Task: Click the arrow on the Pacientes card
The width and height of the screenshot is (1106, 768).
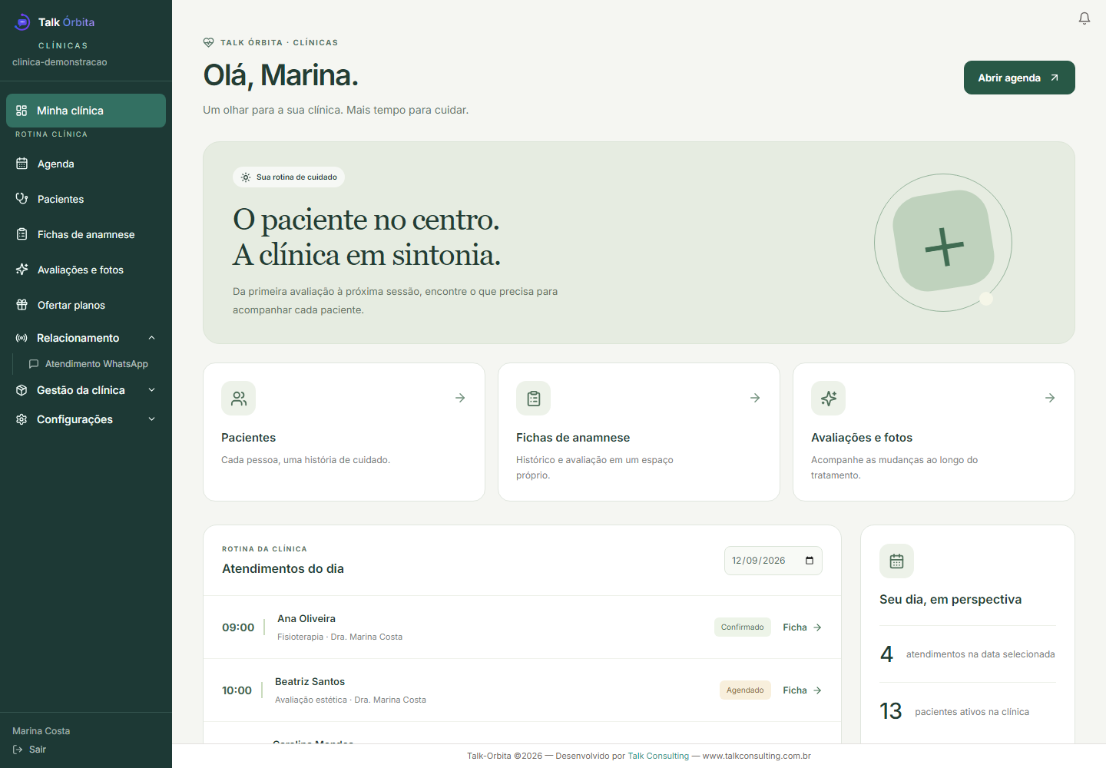Action: [460, 398]
